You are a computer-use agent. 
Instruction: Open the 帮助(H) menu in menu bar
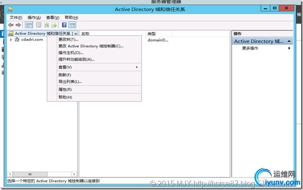click(72, 17)
